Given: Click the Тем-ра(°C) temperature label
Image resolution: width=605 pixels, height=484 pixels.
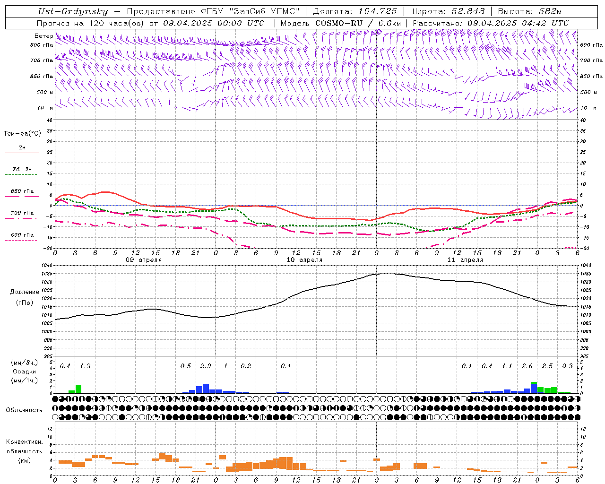Looking at the screenshot, I should coord(22,134).
